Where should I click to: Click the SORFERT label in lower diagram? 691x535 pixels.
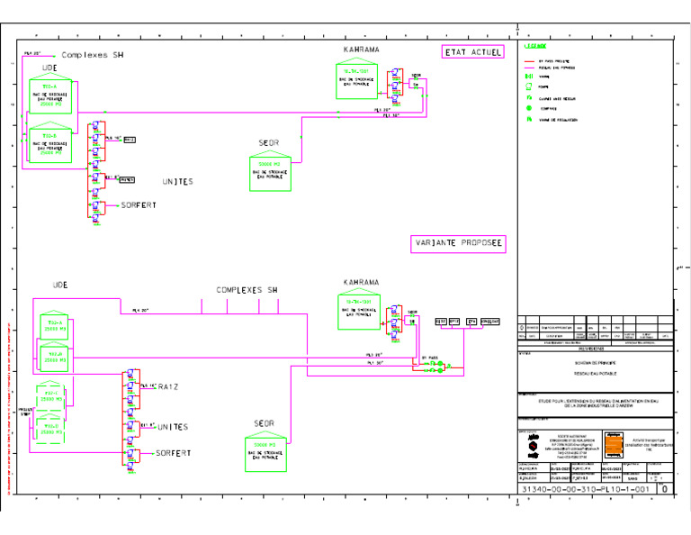(173, 453)
